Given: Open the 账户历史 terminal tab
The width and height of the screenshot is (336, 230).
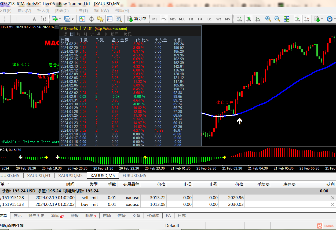Looking at the screenshot, I should [x=36, y=216].
